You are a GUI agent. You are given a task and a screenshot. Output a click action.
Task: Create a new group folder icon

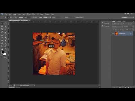pos(125,87)
